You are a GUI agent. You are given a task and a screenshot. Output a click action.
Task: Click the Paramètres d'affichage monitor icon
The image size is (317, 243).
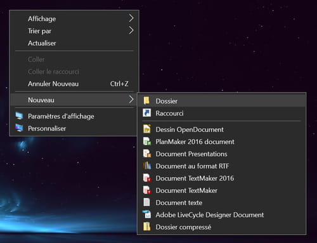(x=19, y=116)
